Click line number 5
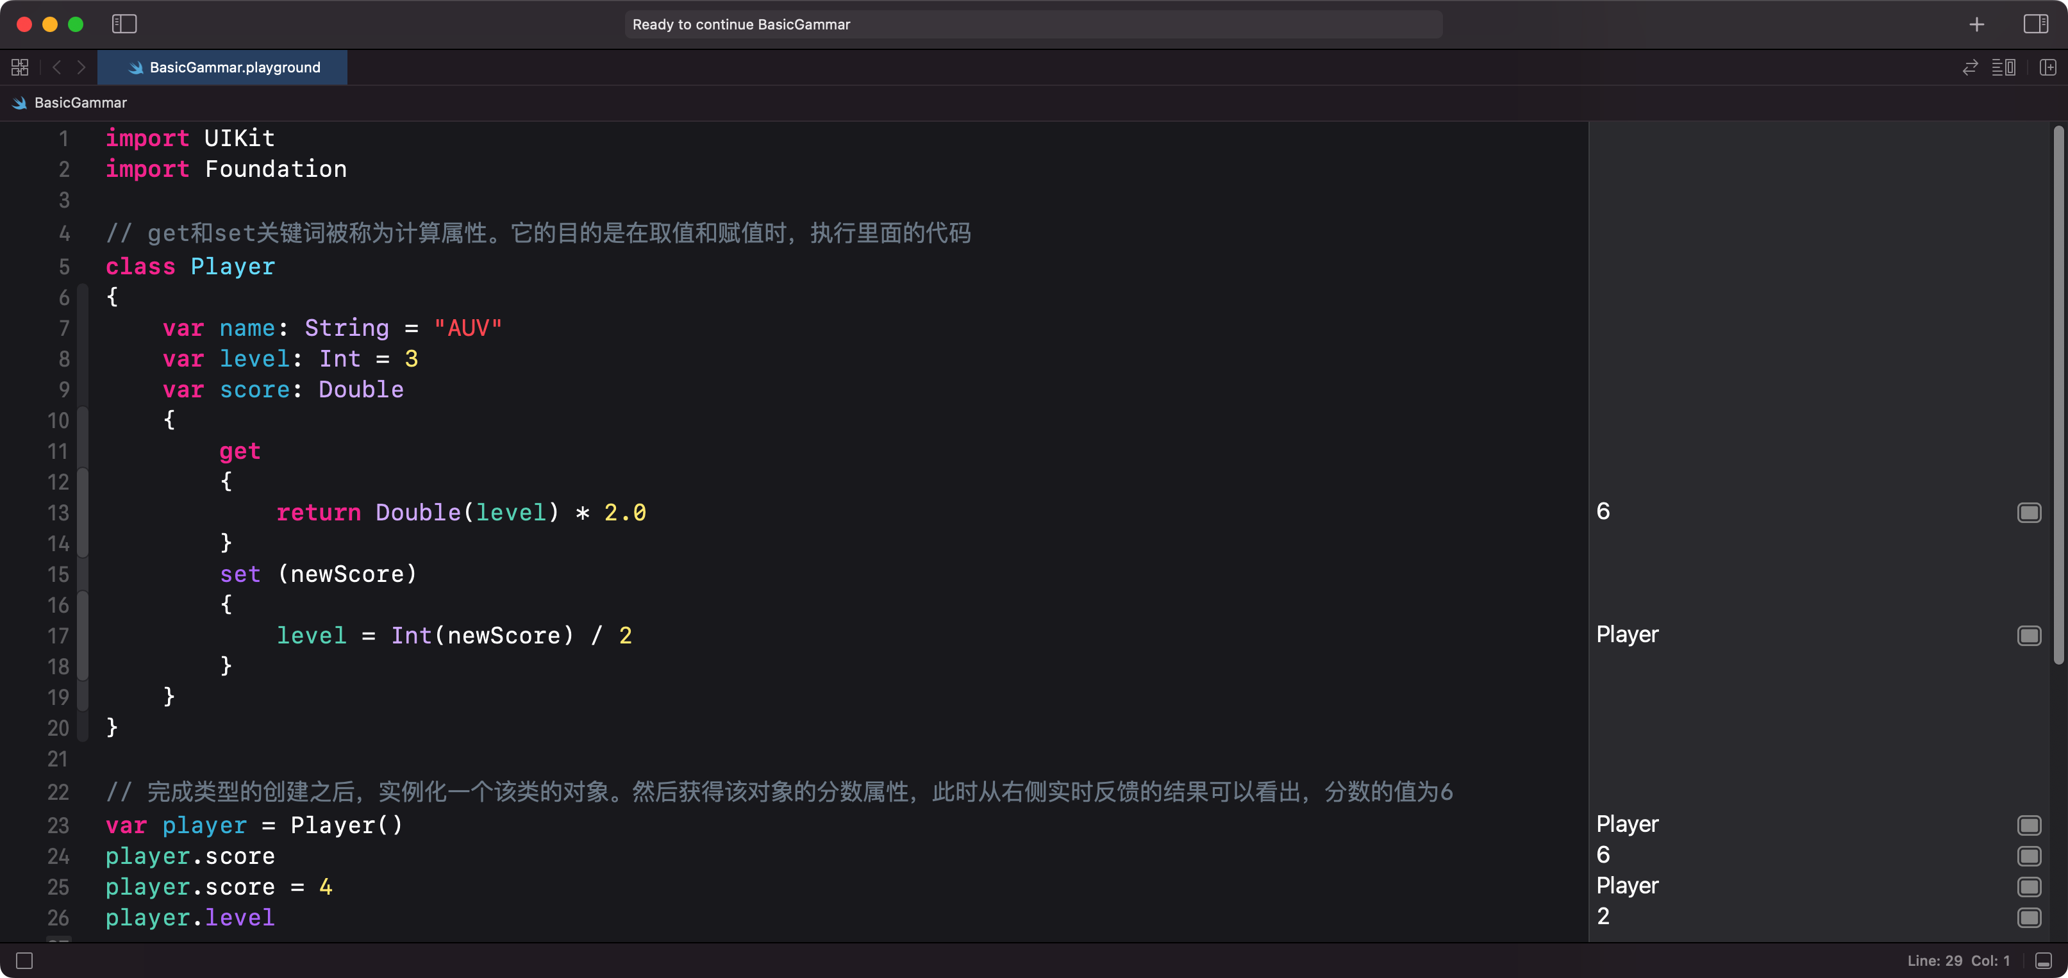This screenshot has height=978, width=2068. click(x=64, y=267)
